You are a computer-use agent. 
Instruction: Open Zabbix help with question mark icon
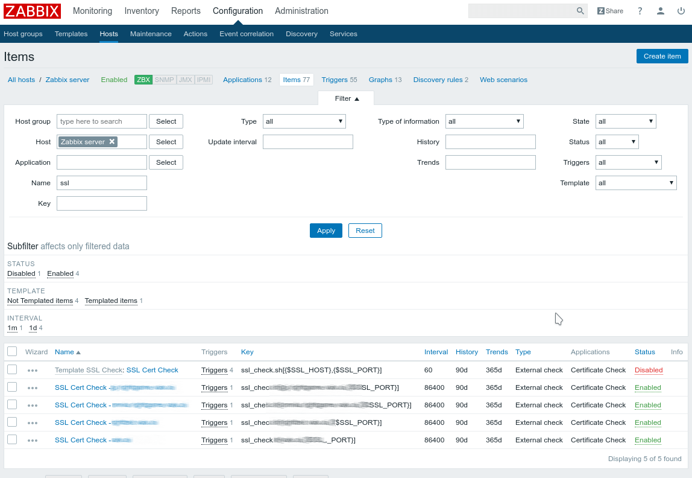click(639, 11)
